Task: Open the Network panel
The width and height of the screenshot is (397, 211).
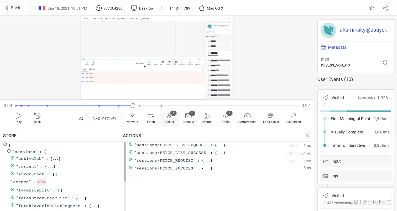Action: (x=132, y=118)
